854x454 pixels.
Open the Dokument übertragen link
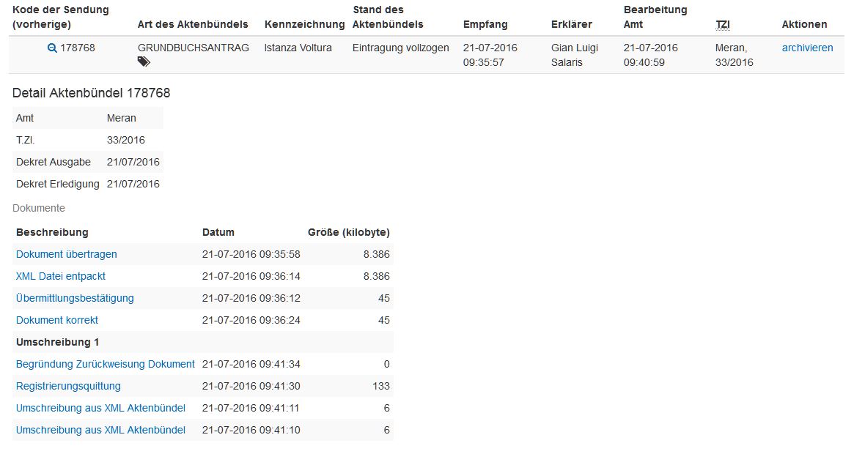pyautogui.click(x=67, y=254)
